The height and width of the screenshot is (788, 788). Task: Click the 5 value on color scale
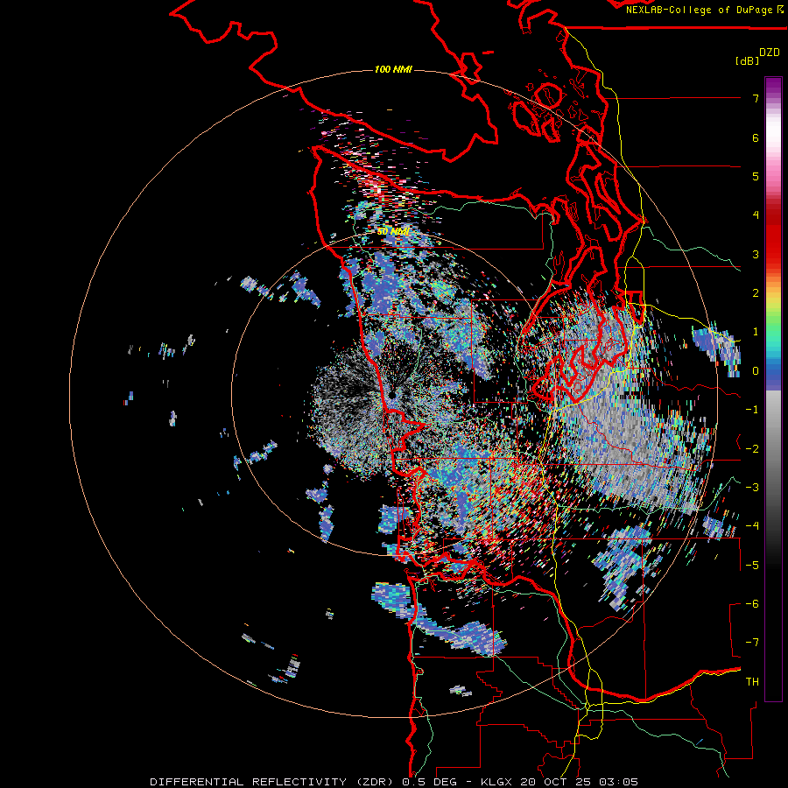point(756,176)
